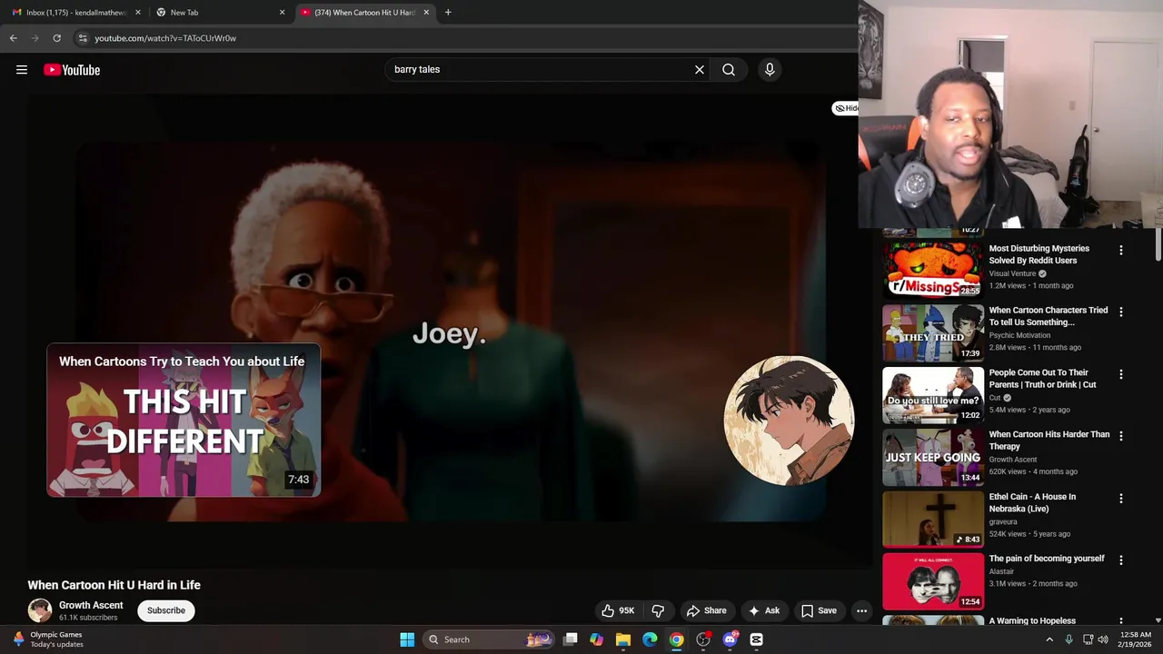Viewport: 1163px width, 654px height.
Task: Open suggested video card 'This Hit Different'
Action: tap(184, 420)
